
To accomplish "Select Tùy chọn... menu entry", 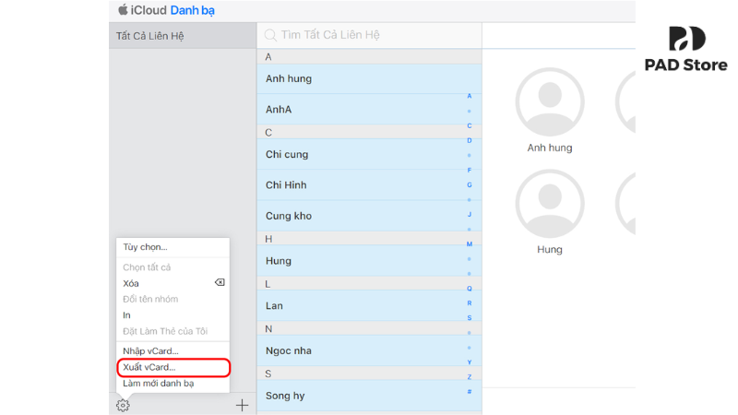I will coord(145,247).
